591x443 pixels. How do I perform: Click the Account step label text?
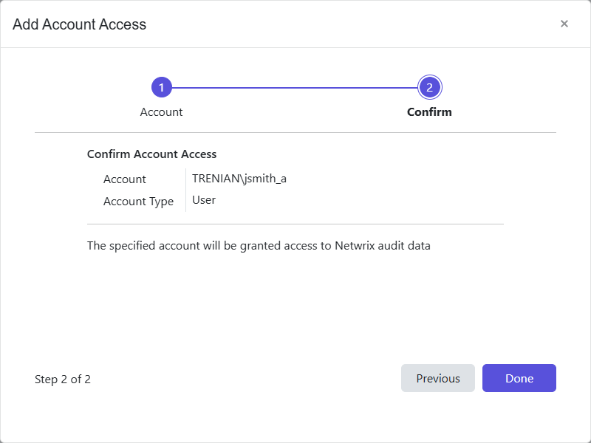click(x=161, y=111)
